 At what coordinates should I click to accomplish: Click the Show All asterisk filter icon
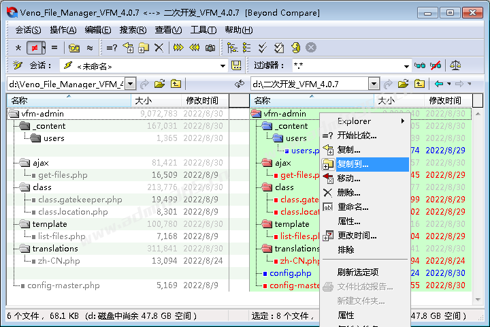pos(18,48)
